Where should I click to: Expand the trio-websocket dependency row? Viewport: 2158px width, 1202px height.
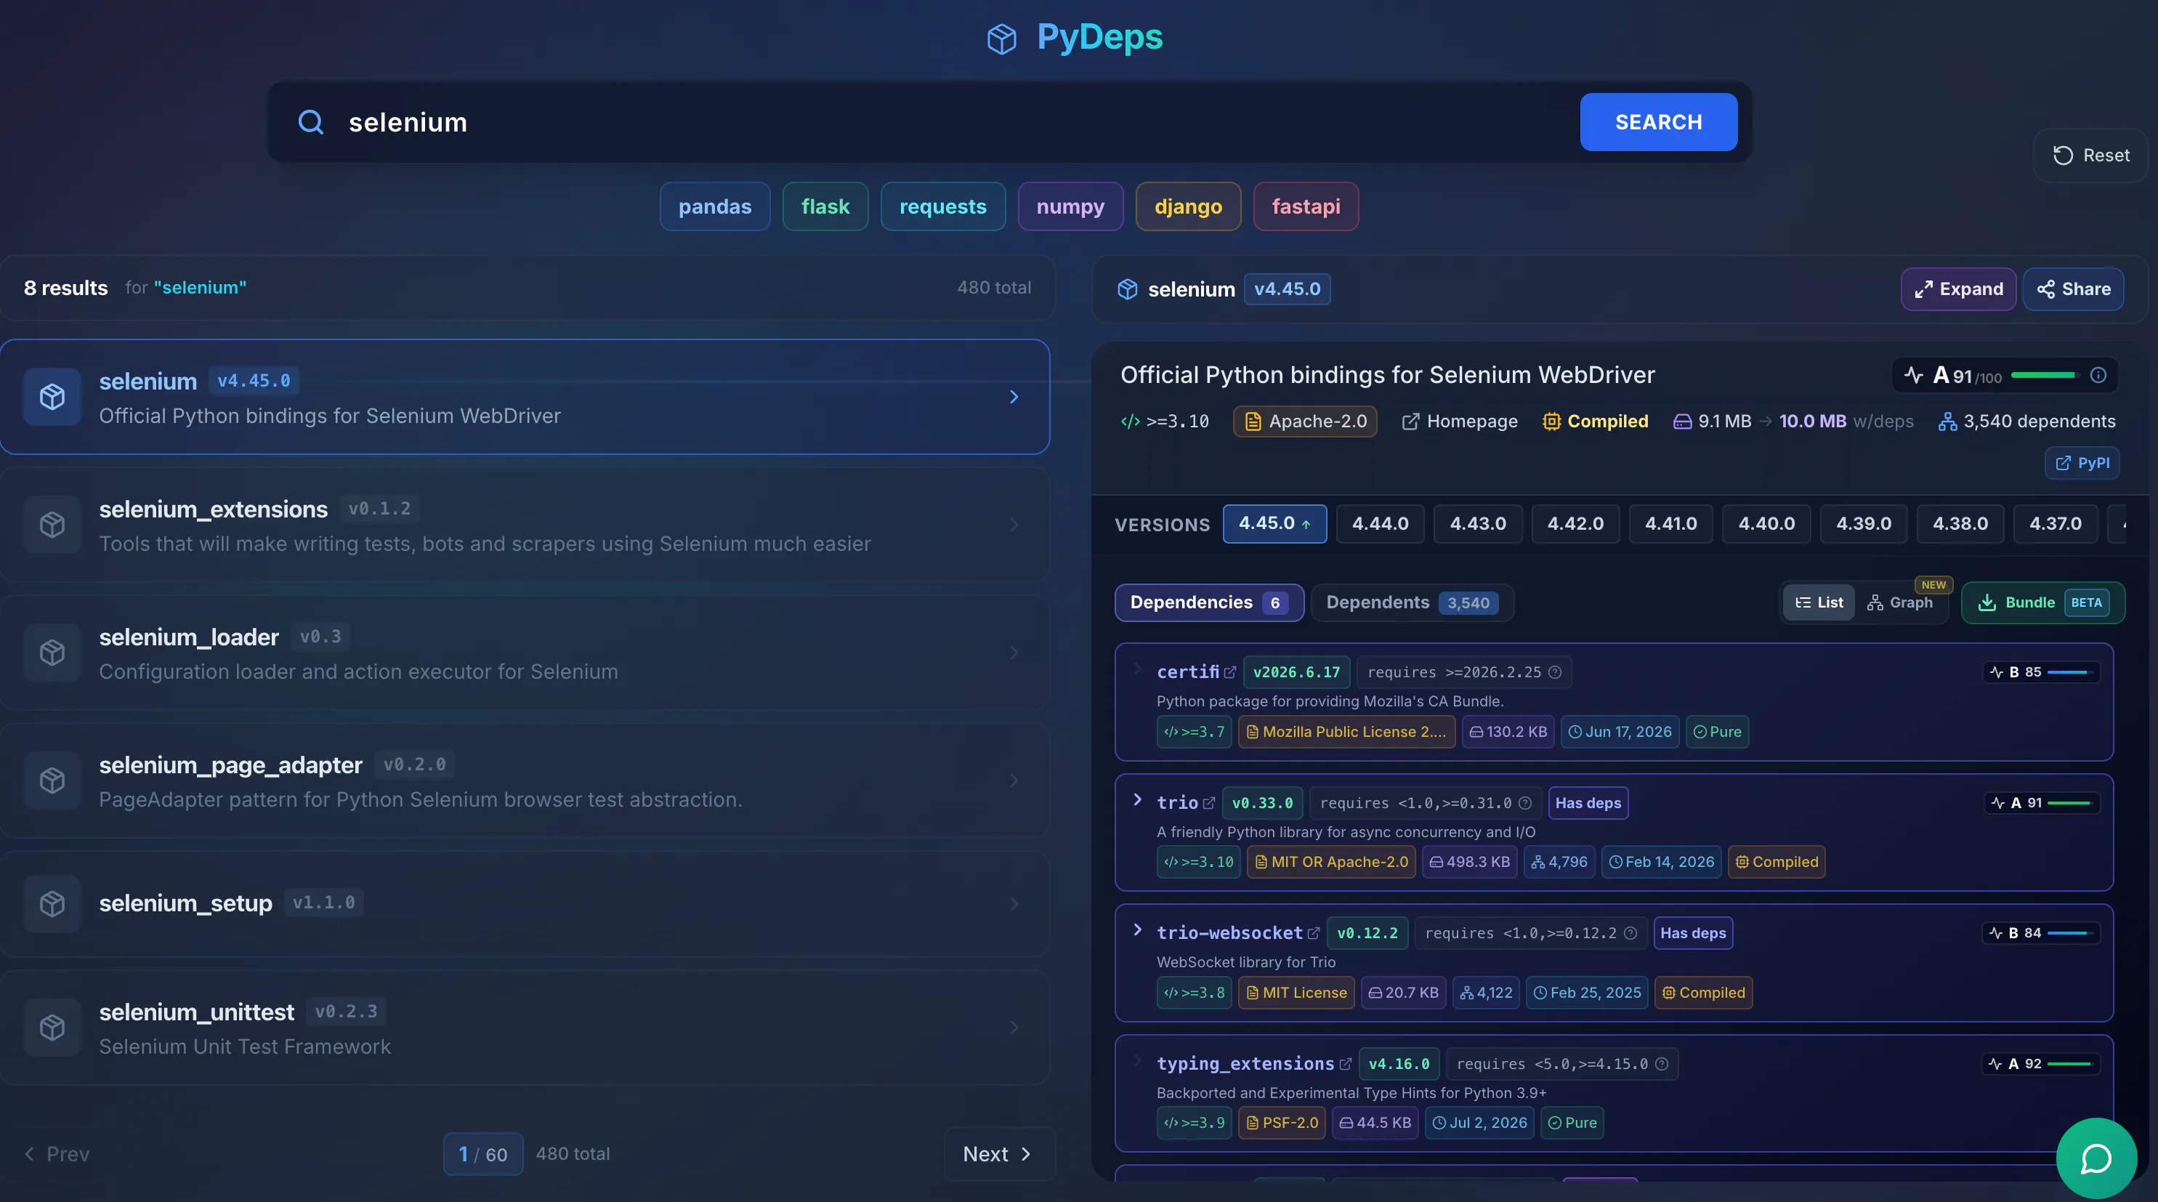(1137, 929)
